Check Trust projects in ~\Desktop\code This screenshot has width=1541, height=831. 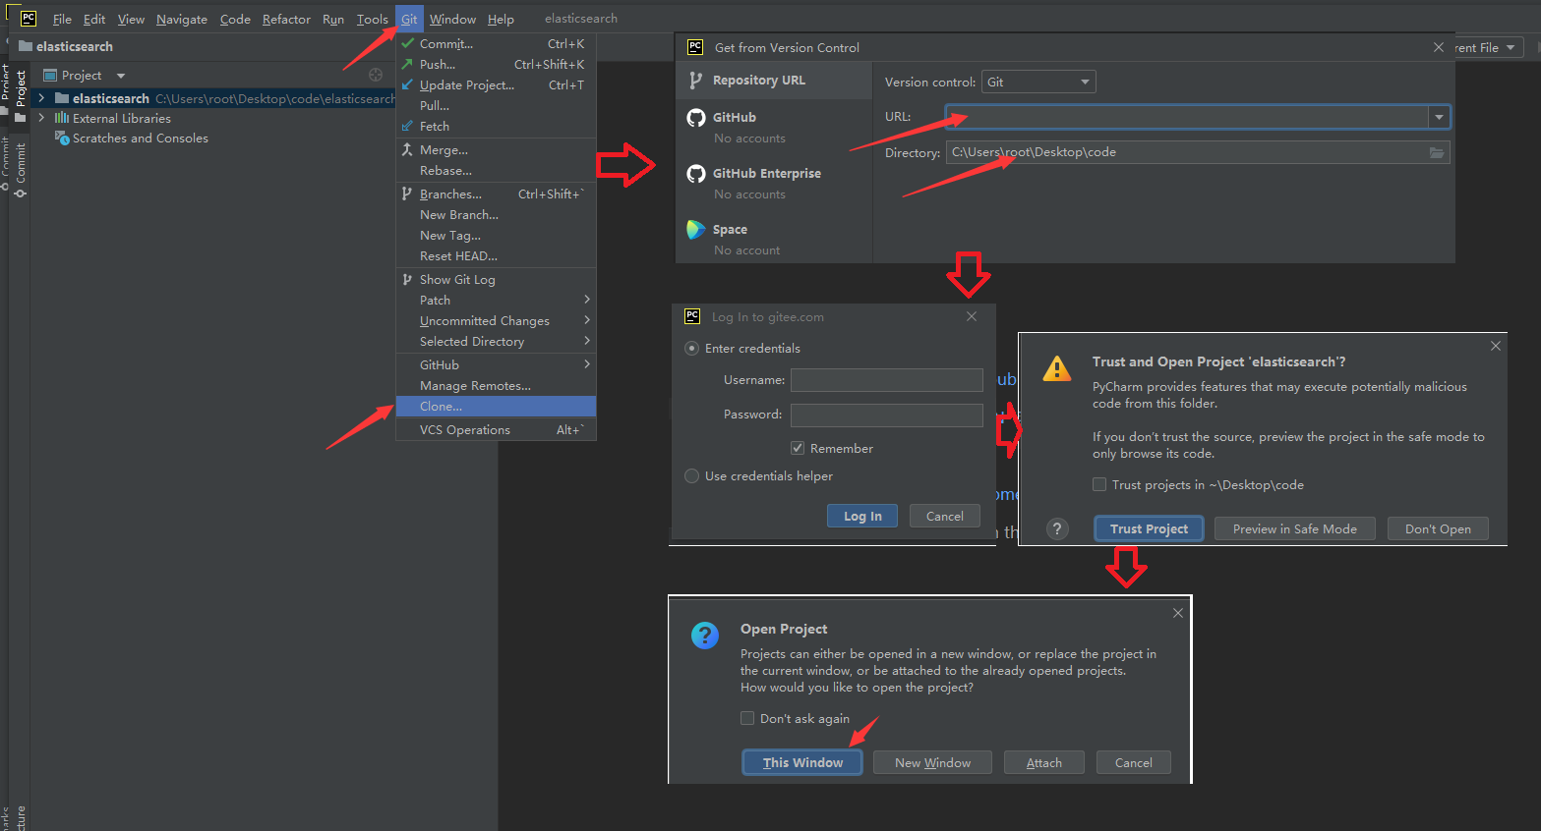[1099, 484]
